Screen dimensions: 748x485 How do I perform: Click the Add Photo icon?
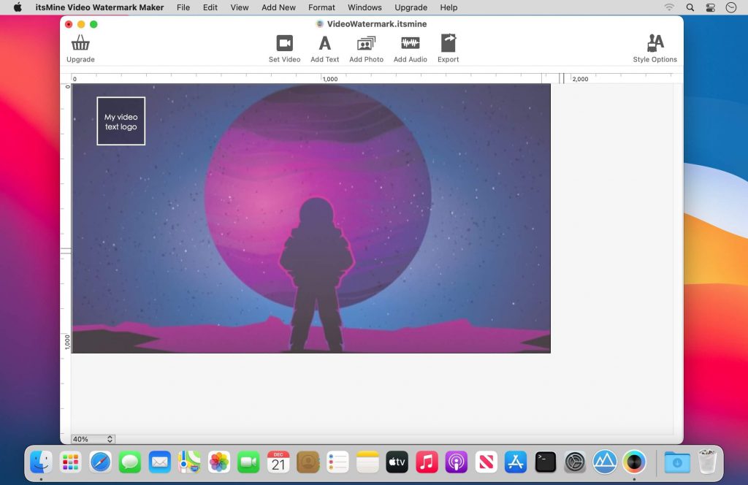coord(365,46)
